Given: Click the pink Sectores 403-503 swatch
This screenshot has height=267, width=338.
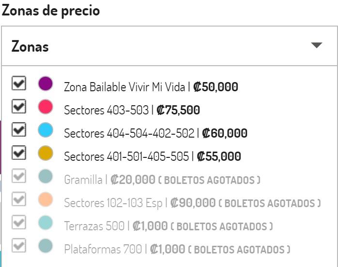Looking at the screenshot, I should (x=46, y=107).
